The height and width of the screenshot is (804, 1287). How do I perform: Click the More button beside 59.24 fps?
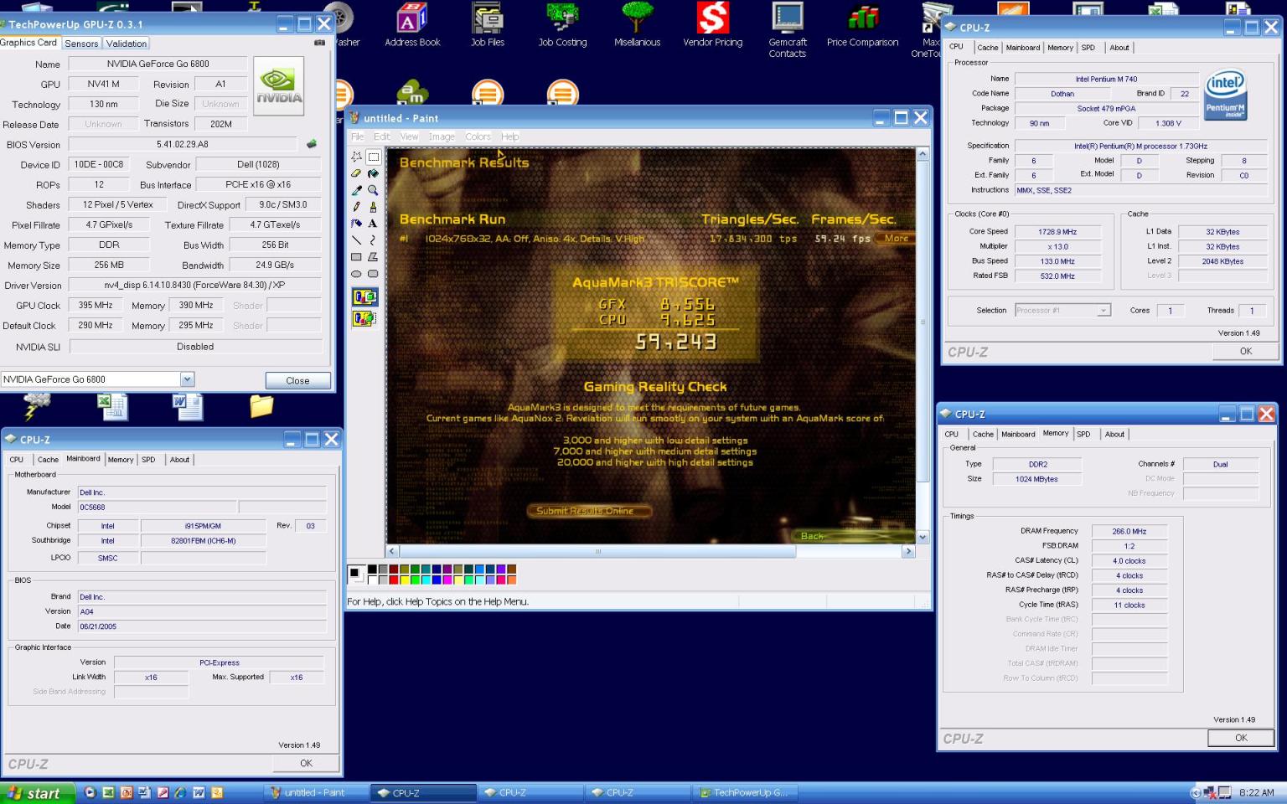896,239
